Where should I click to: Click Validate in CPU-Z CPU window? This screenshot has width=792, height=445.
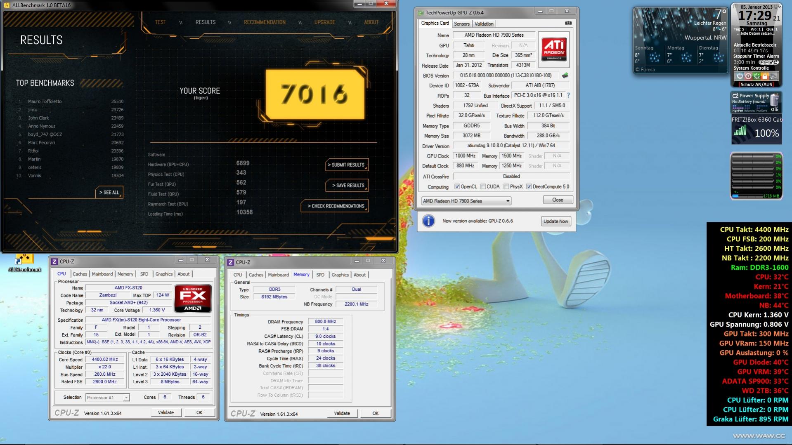tap(166, 412)
